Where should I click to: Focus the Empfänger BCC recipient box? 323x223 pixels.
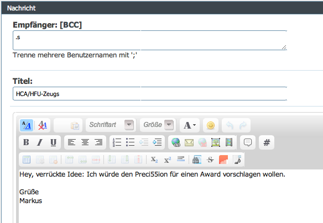coord(150,40)
